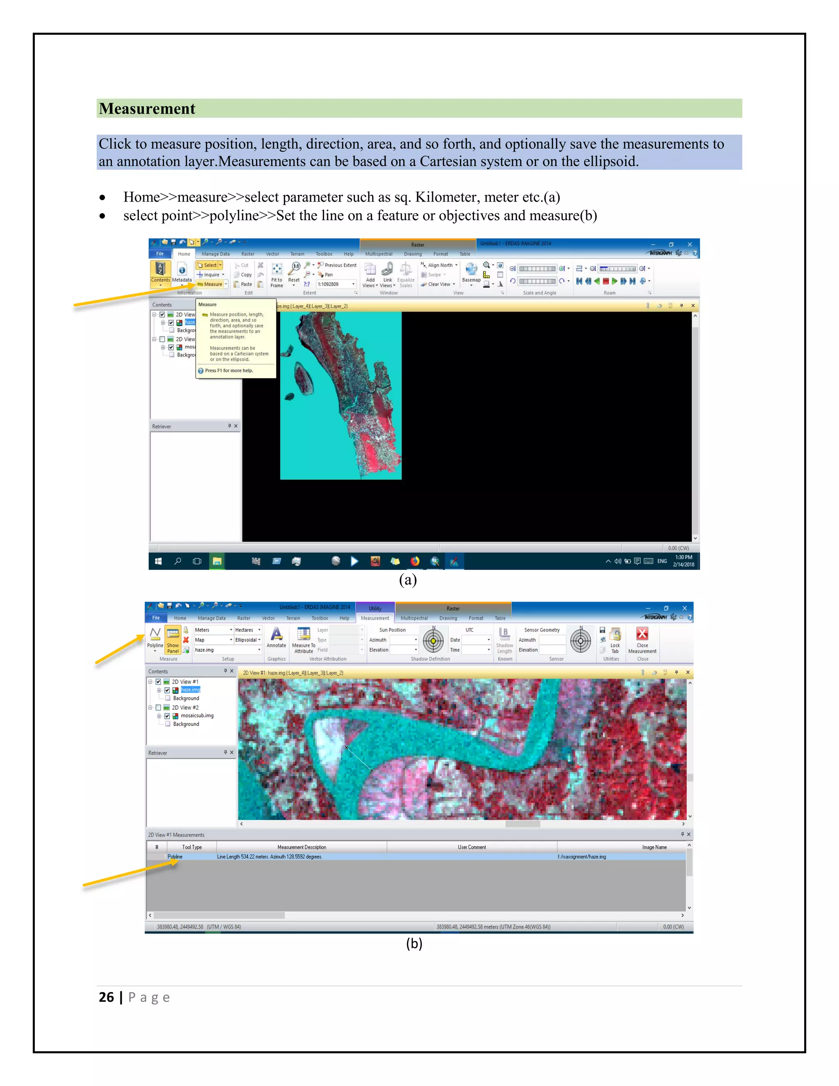Uncheck the mosaicsub.img layer checkbox

168,716
